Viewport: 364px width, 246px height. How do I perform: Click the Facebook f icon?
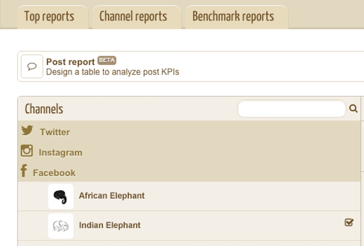24,170
